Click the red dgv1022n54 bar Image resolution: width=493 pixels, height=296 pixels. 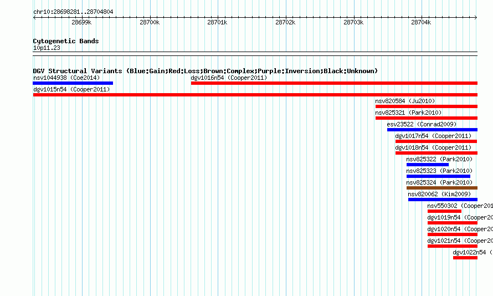[465, 258]
